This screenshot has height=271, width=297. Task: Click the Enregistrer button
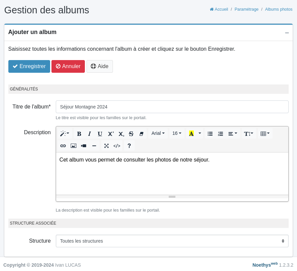(29, 66)
